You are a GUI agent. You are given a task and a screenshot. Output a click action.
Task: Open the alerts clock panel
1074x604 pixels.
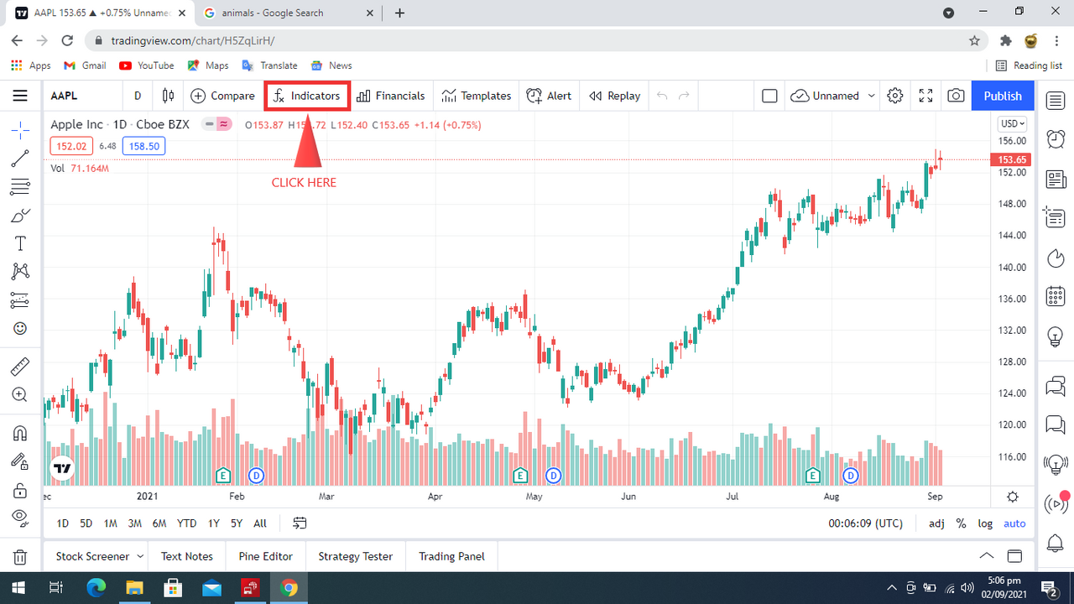(x=1056, y=139)
